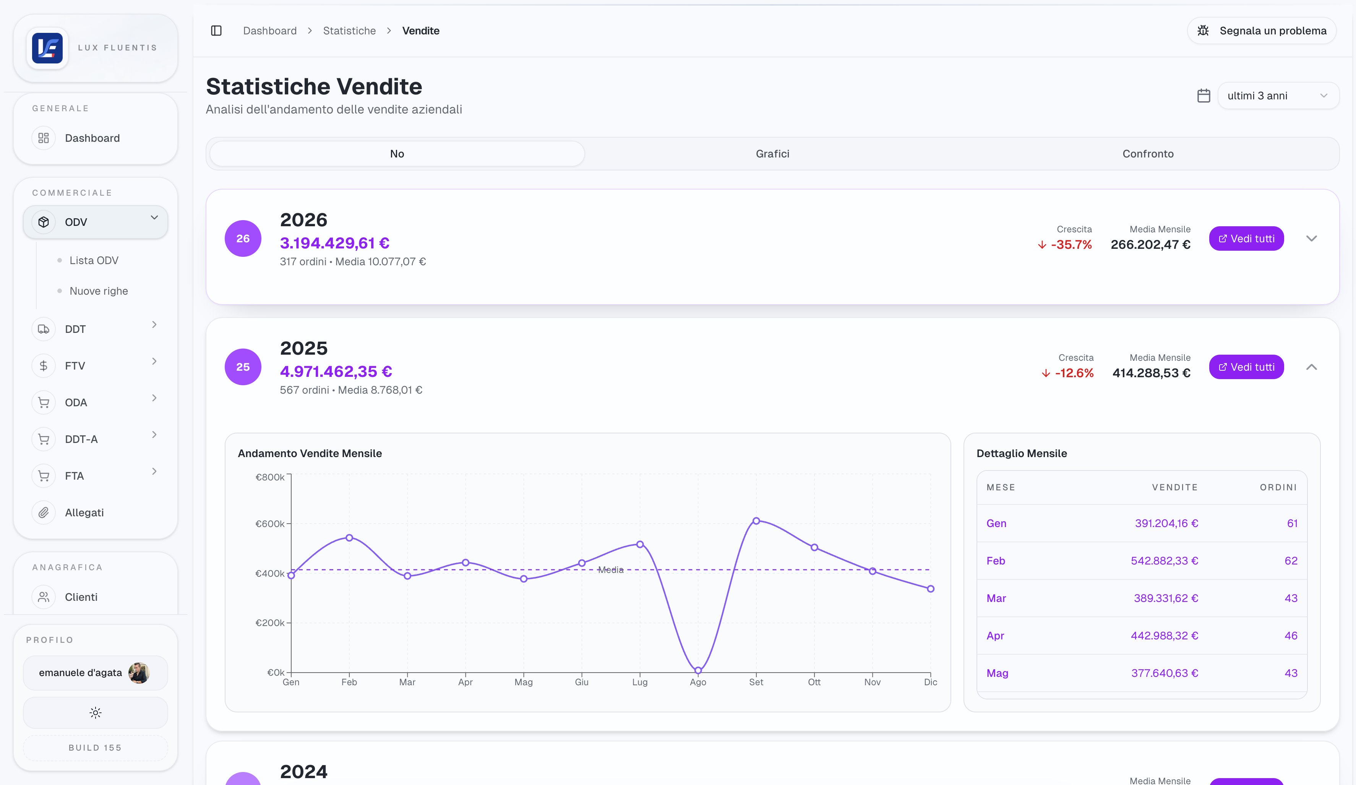
Task: Collapse the 2025 year card
Action: tap(1311, 367)
